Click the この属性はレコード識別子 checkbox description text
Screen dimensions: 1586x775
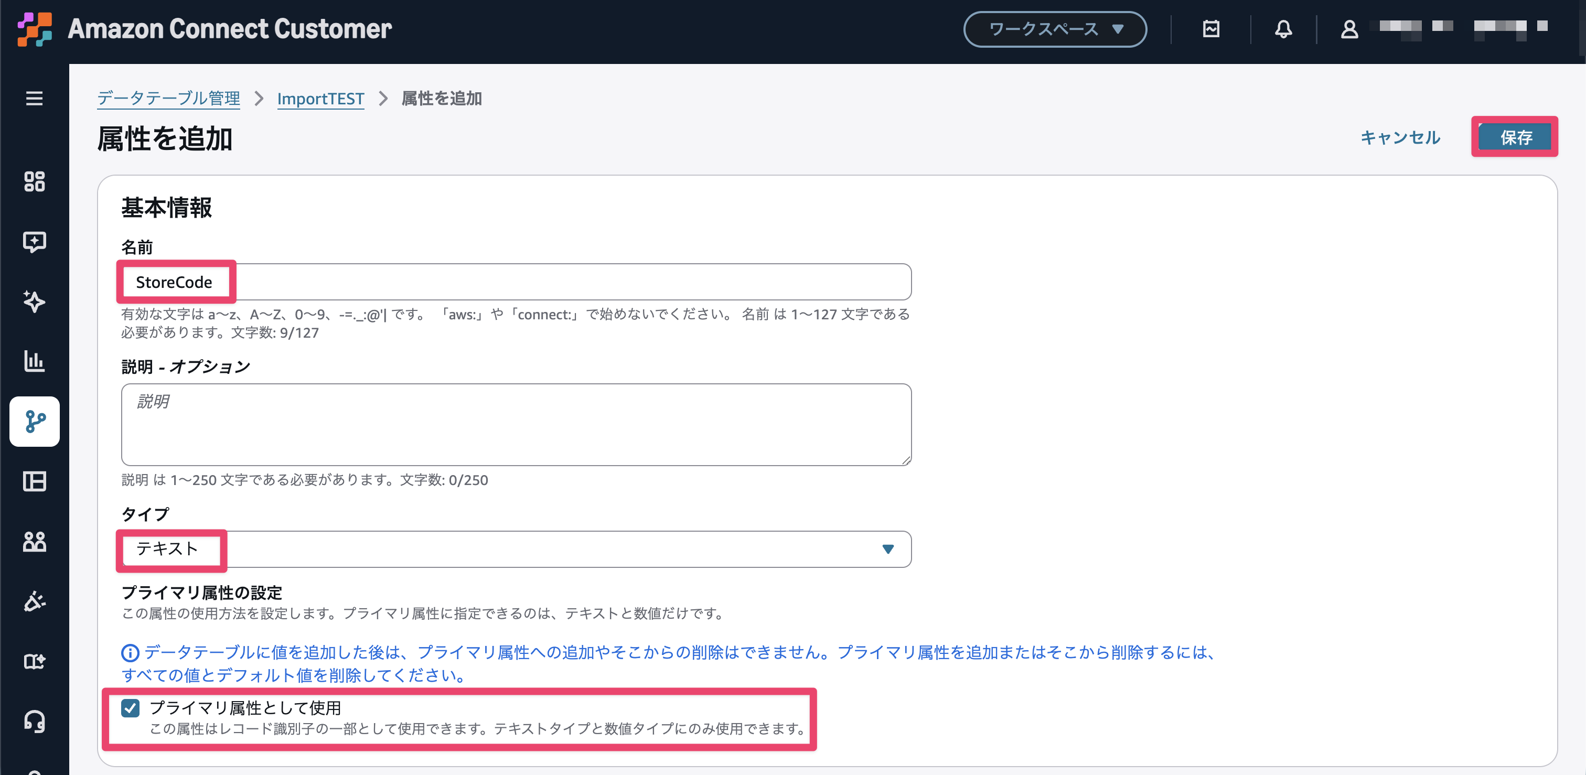point(478,729)
